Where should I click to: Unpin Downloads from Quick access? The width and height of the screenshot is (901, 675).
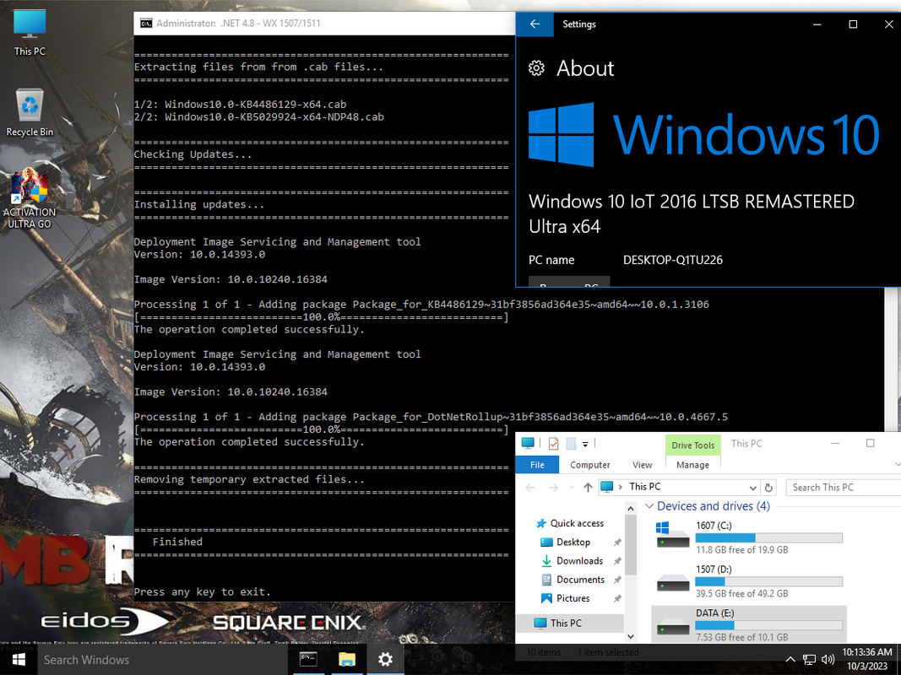[x=617, y=561]
